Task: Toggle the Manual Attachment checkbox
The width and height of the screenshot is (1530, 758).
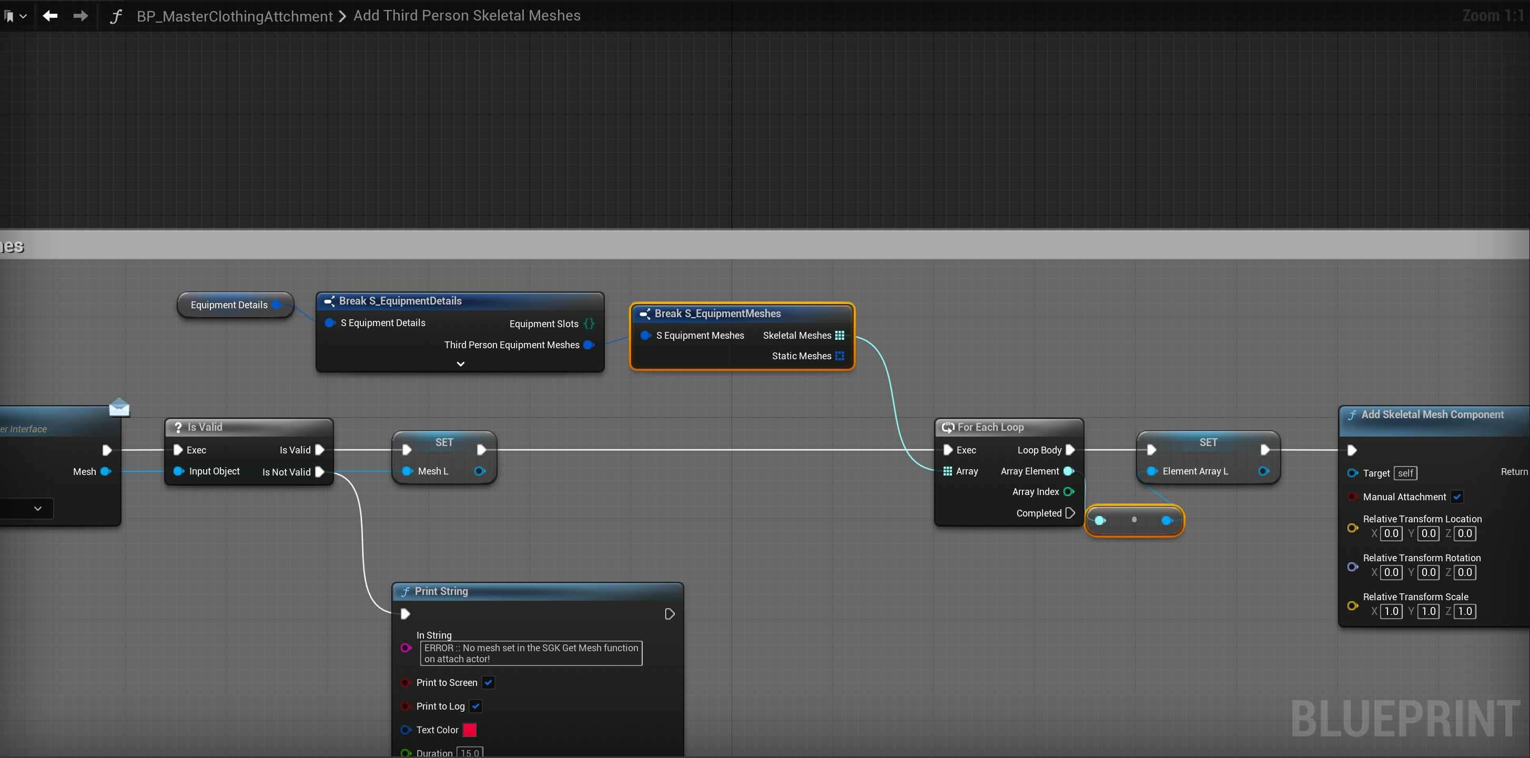Action: coord(1457,497)
